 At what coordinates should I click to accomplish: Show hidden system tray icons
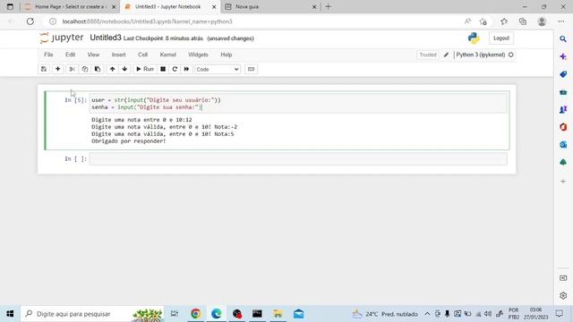tap(427, 314)
